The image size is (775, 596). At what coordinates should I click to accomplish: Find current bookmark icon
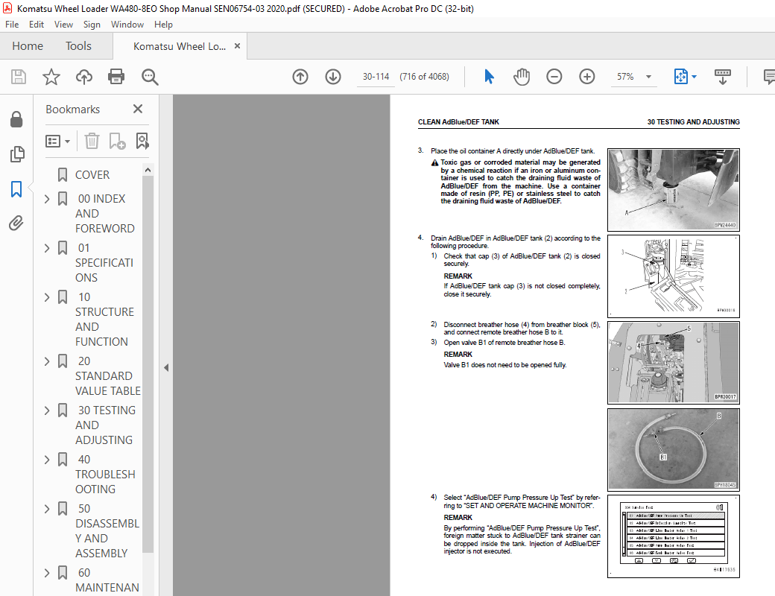(x=142, y=142)
